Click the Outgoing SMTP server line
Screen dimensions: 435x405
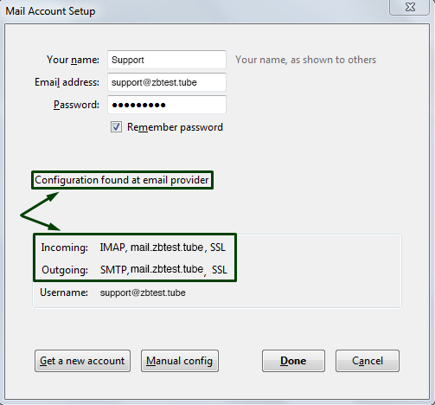pos(134,270)
